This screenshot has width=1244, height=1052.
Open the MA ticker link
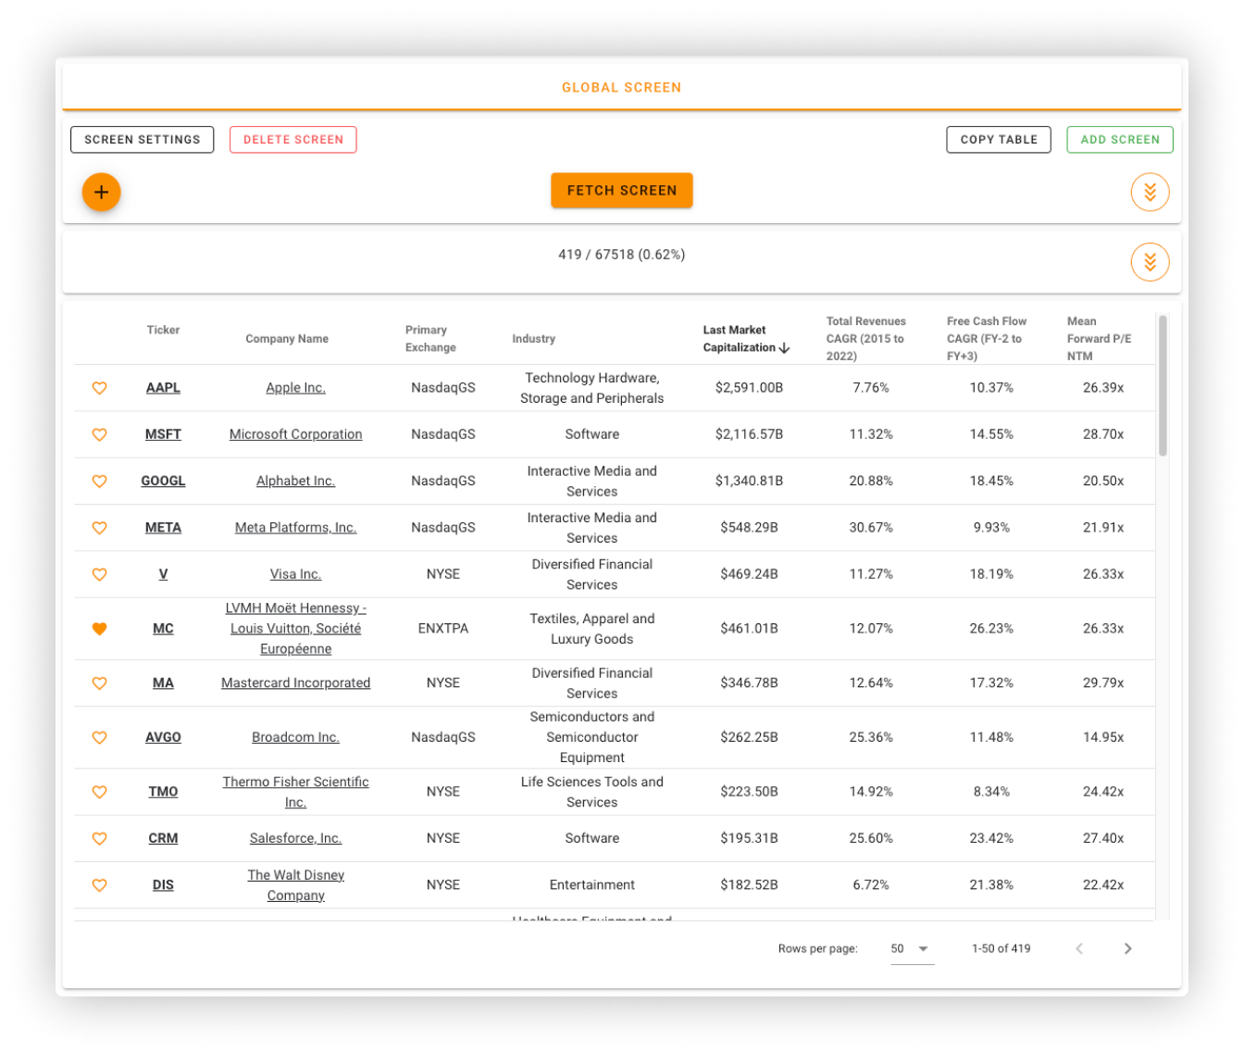click(x=163, y=683)
